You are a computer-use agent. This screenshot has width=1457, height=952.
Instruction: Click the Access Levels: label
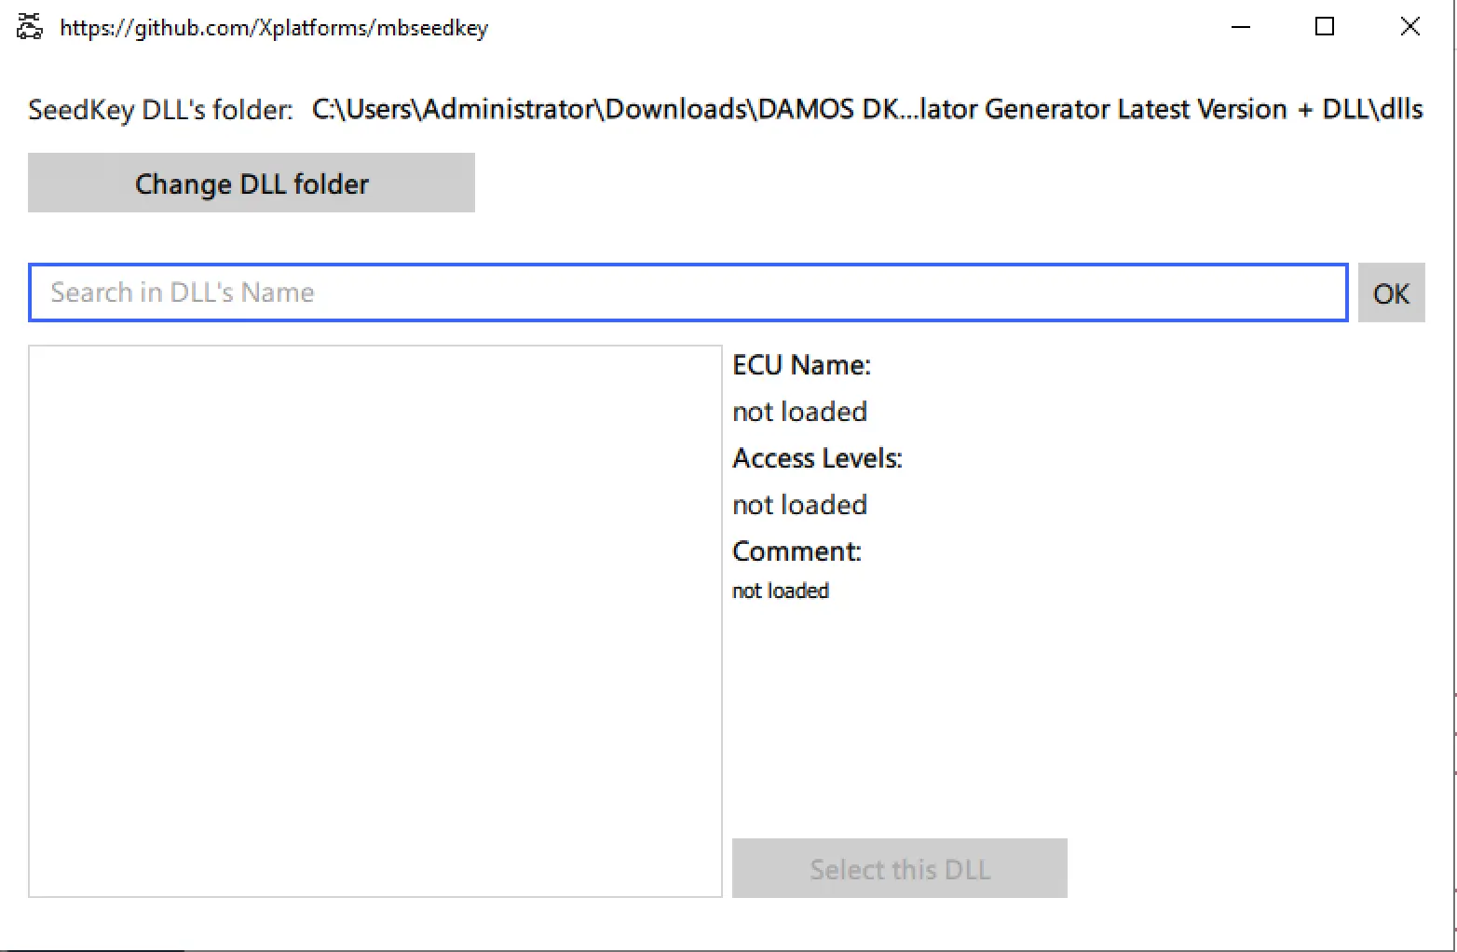(816, 457)
